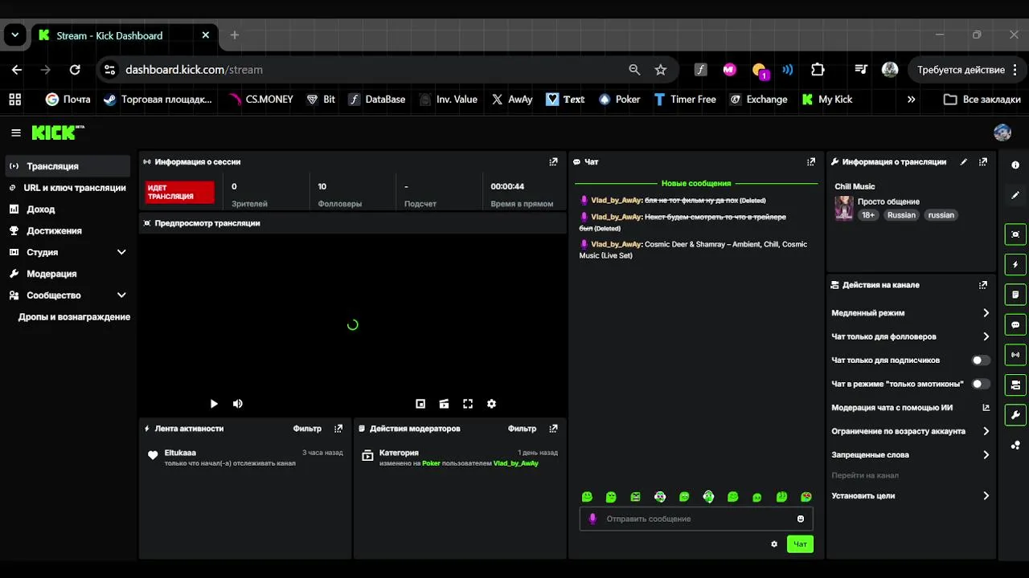Pop out the Chat panel

(x=811, y=162)
